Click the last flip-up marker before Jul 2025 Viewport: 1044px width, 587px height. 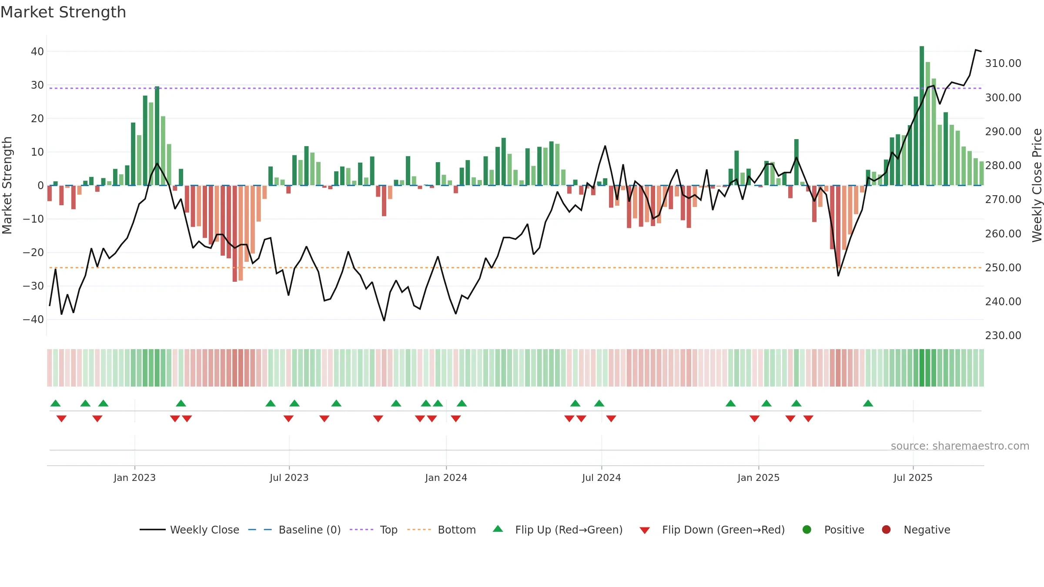click(868, 403)
